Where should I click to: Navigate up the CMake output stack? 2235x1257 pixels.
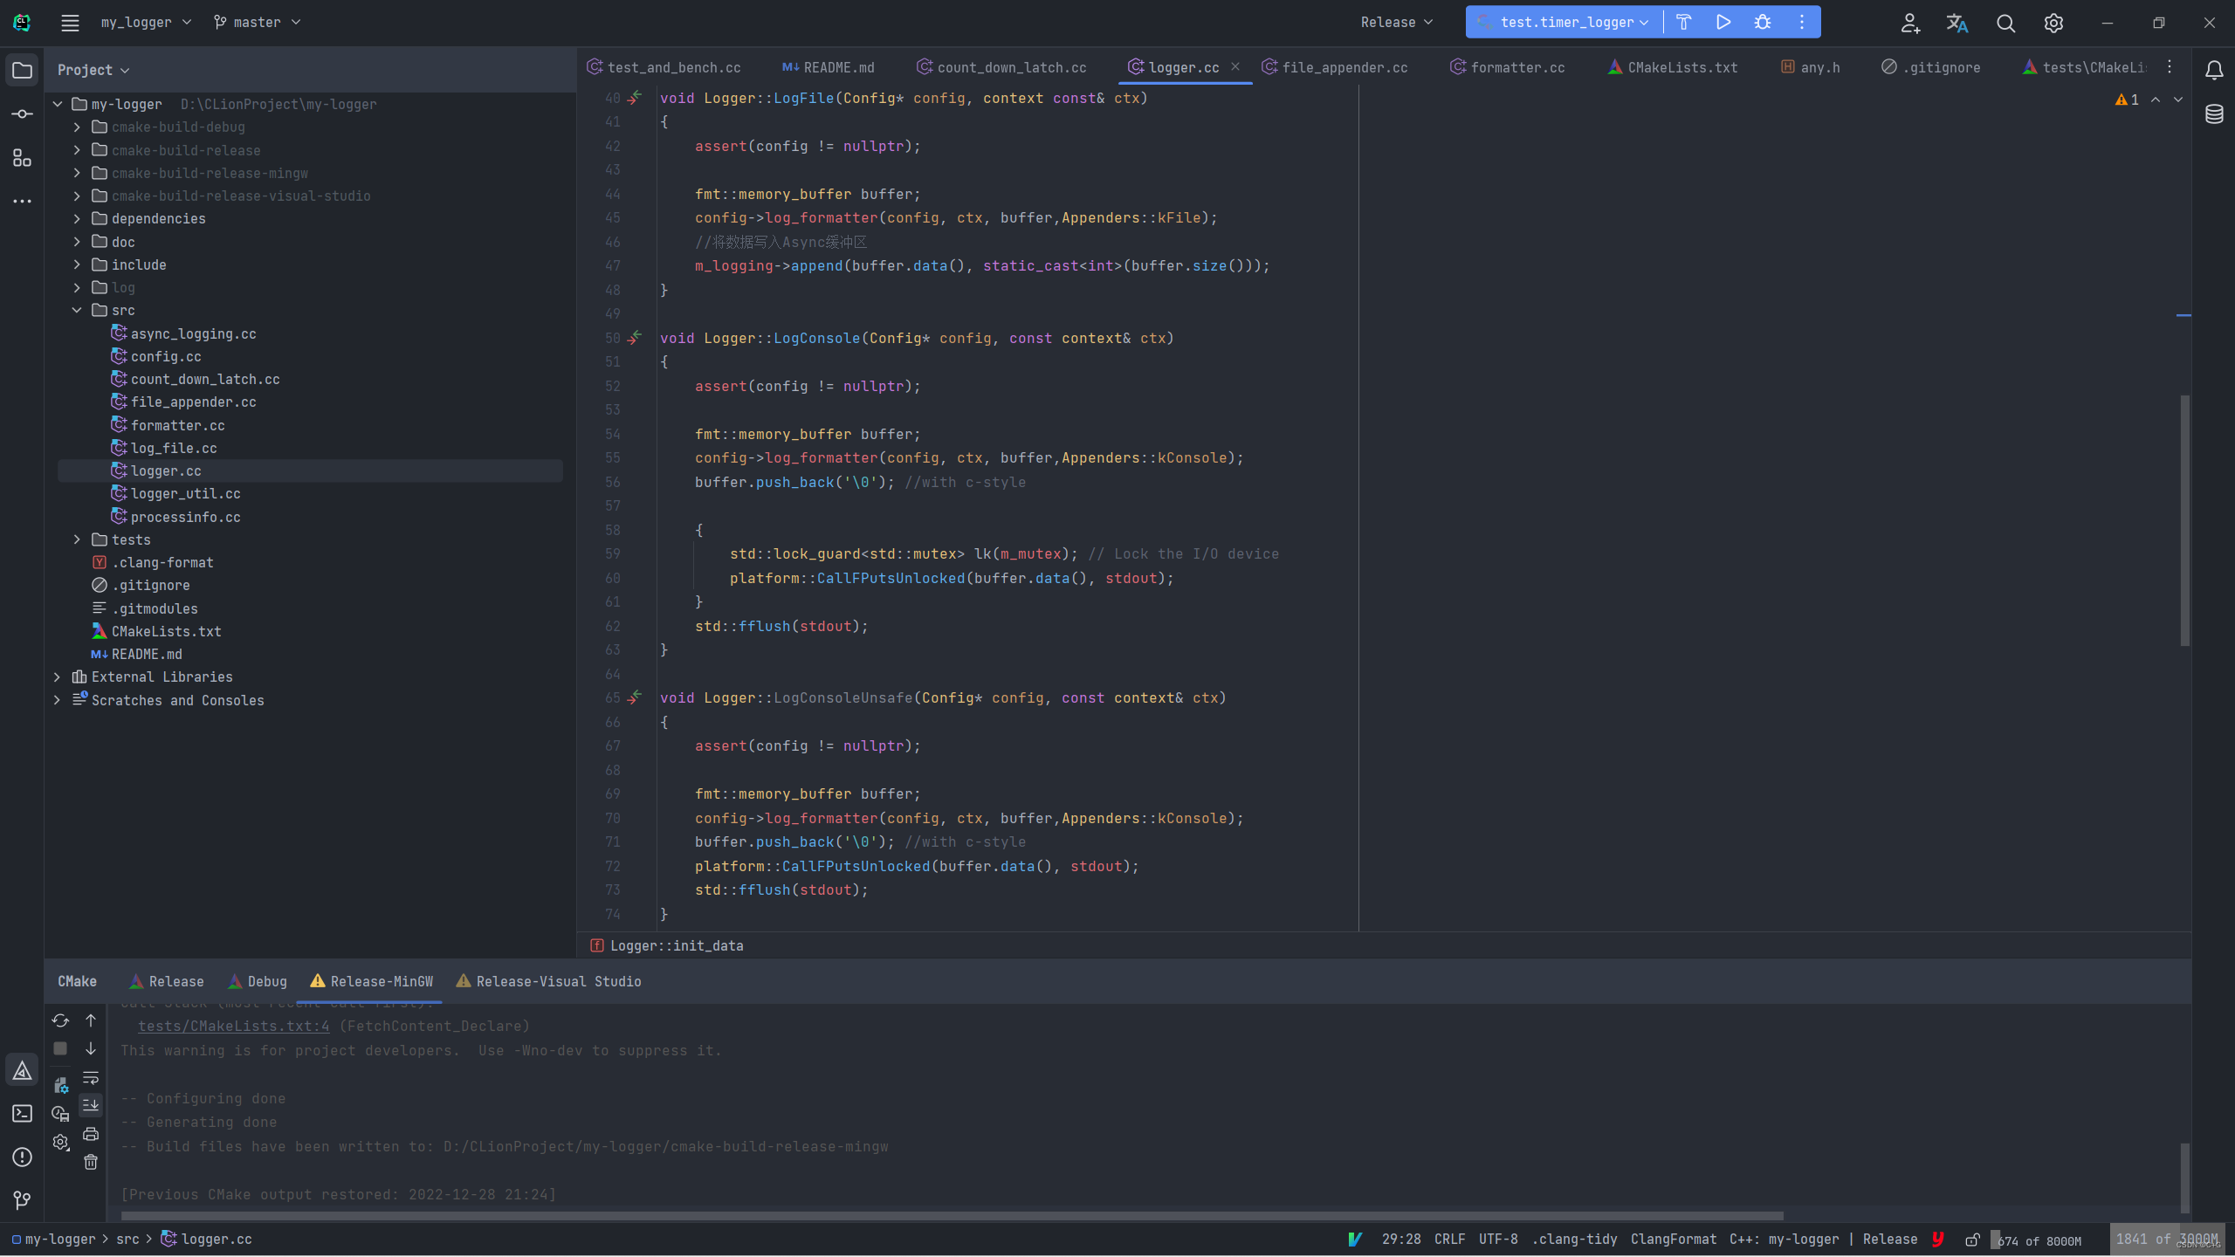click(x=91, y=1020)
